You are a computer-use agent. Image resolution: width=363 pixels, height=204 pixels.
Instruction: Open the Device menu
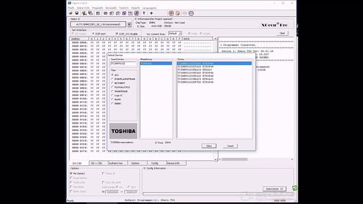(x=111, y=8)
